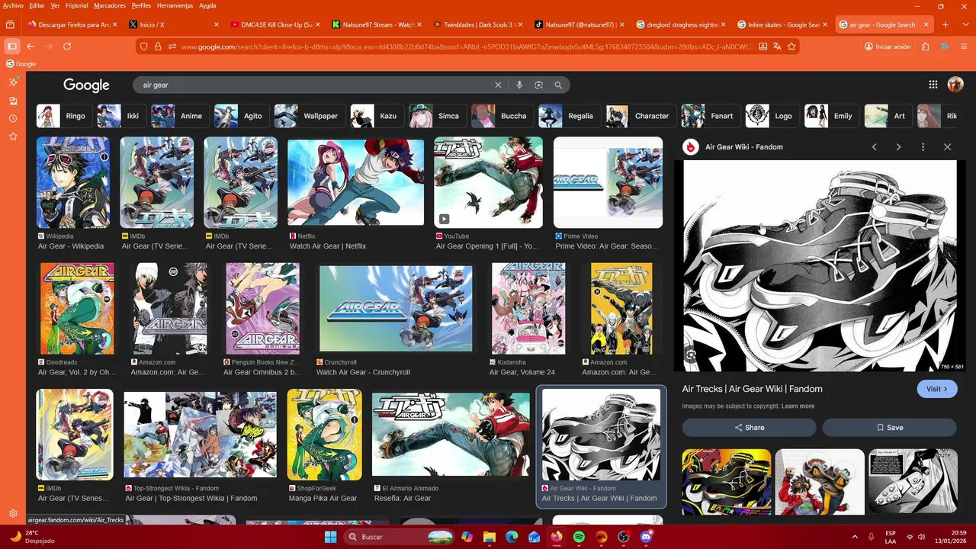
Task: Toggle the Firefox sidebar button
Action: [12, 47]
